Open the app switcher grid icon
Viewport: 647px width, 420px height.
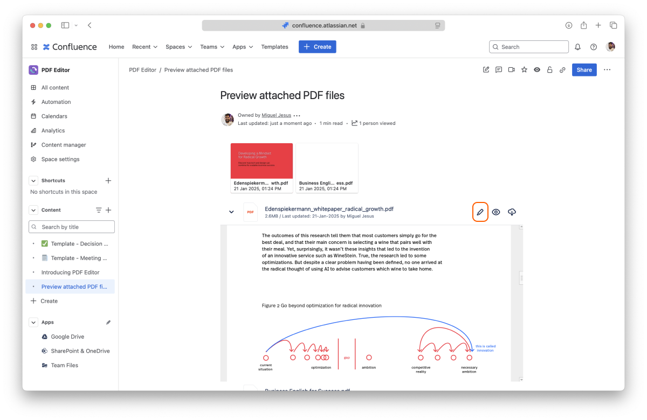click(x=34, y=47)
